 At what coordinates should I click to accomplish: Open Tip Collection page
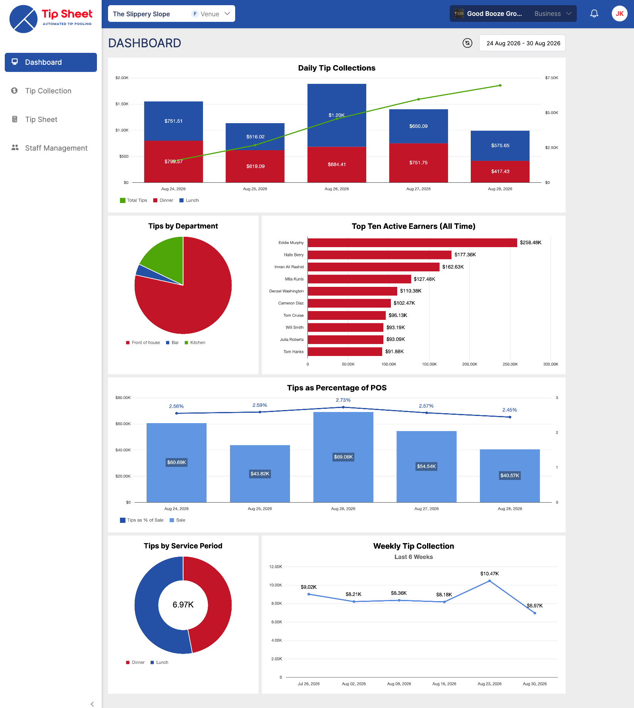click(51, 91)
